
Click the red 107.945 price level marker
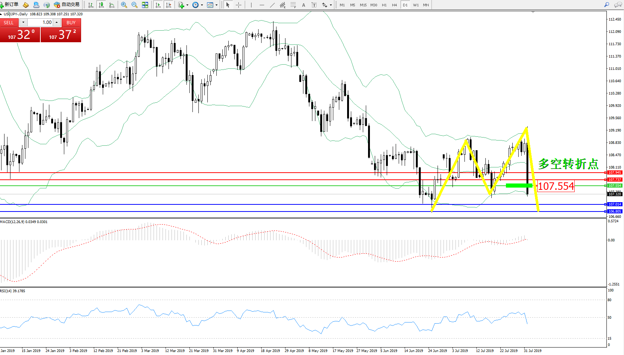[614, 173]
